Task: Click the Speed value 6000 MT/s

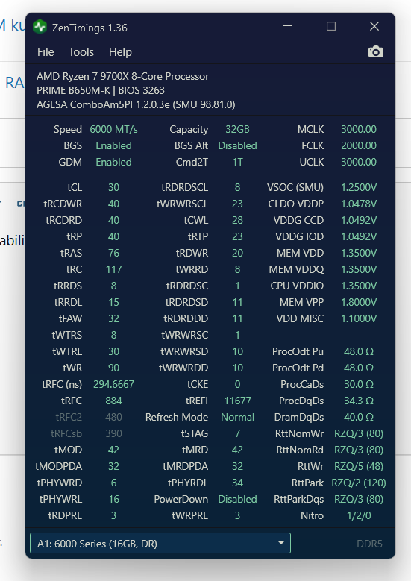Action: 114,129
